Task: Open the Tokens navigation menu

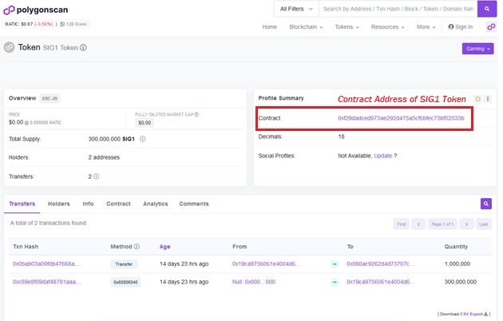Action: (x=346, y=27)
